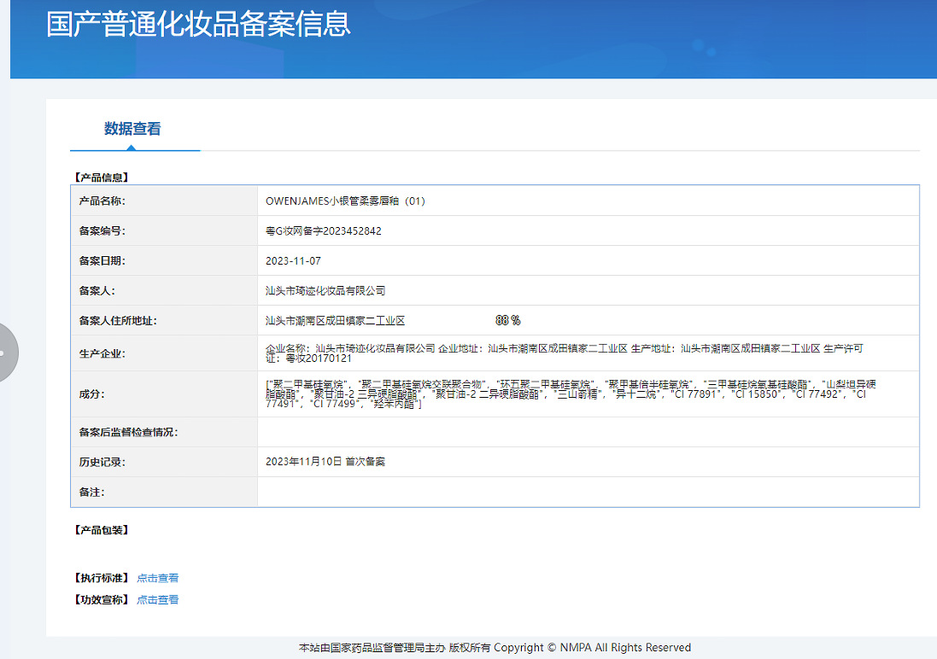Click the 产品名称 row label
Viewport: 937px width, 659px height.
click(102, 201)
